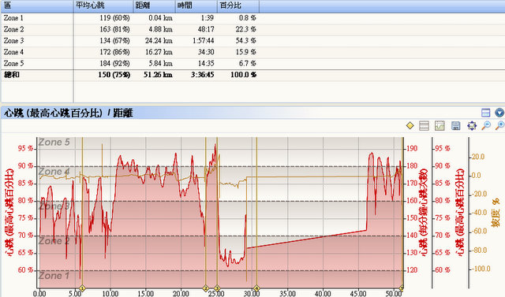Open the 心跳 chart title dropdown

(69, 113)
